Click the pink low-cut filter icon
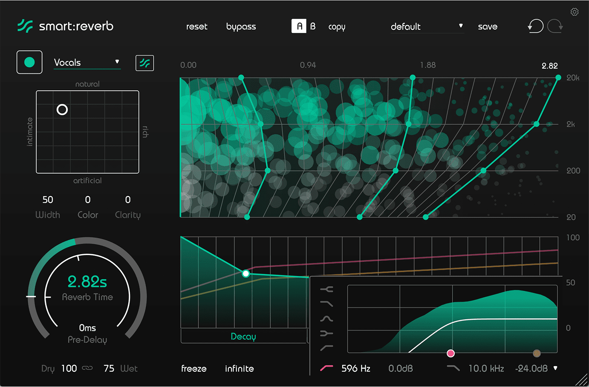This screenshot has height=387, width=589. (326, 368)
